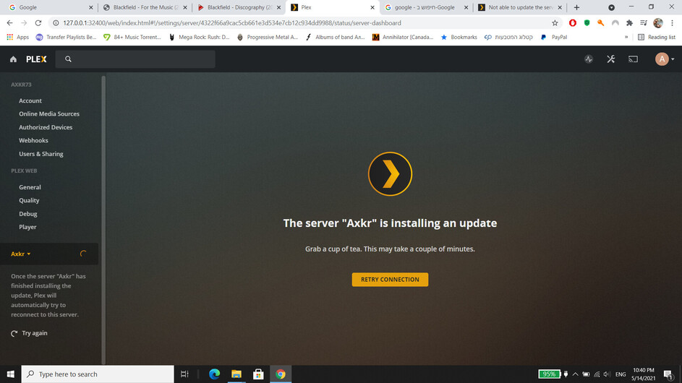Screen dimensions: 682x383
Task: Open the notification center icon
Action: pos(668,374)
